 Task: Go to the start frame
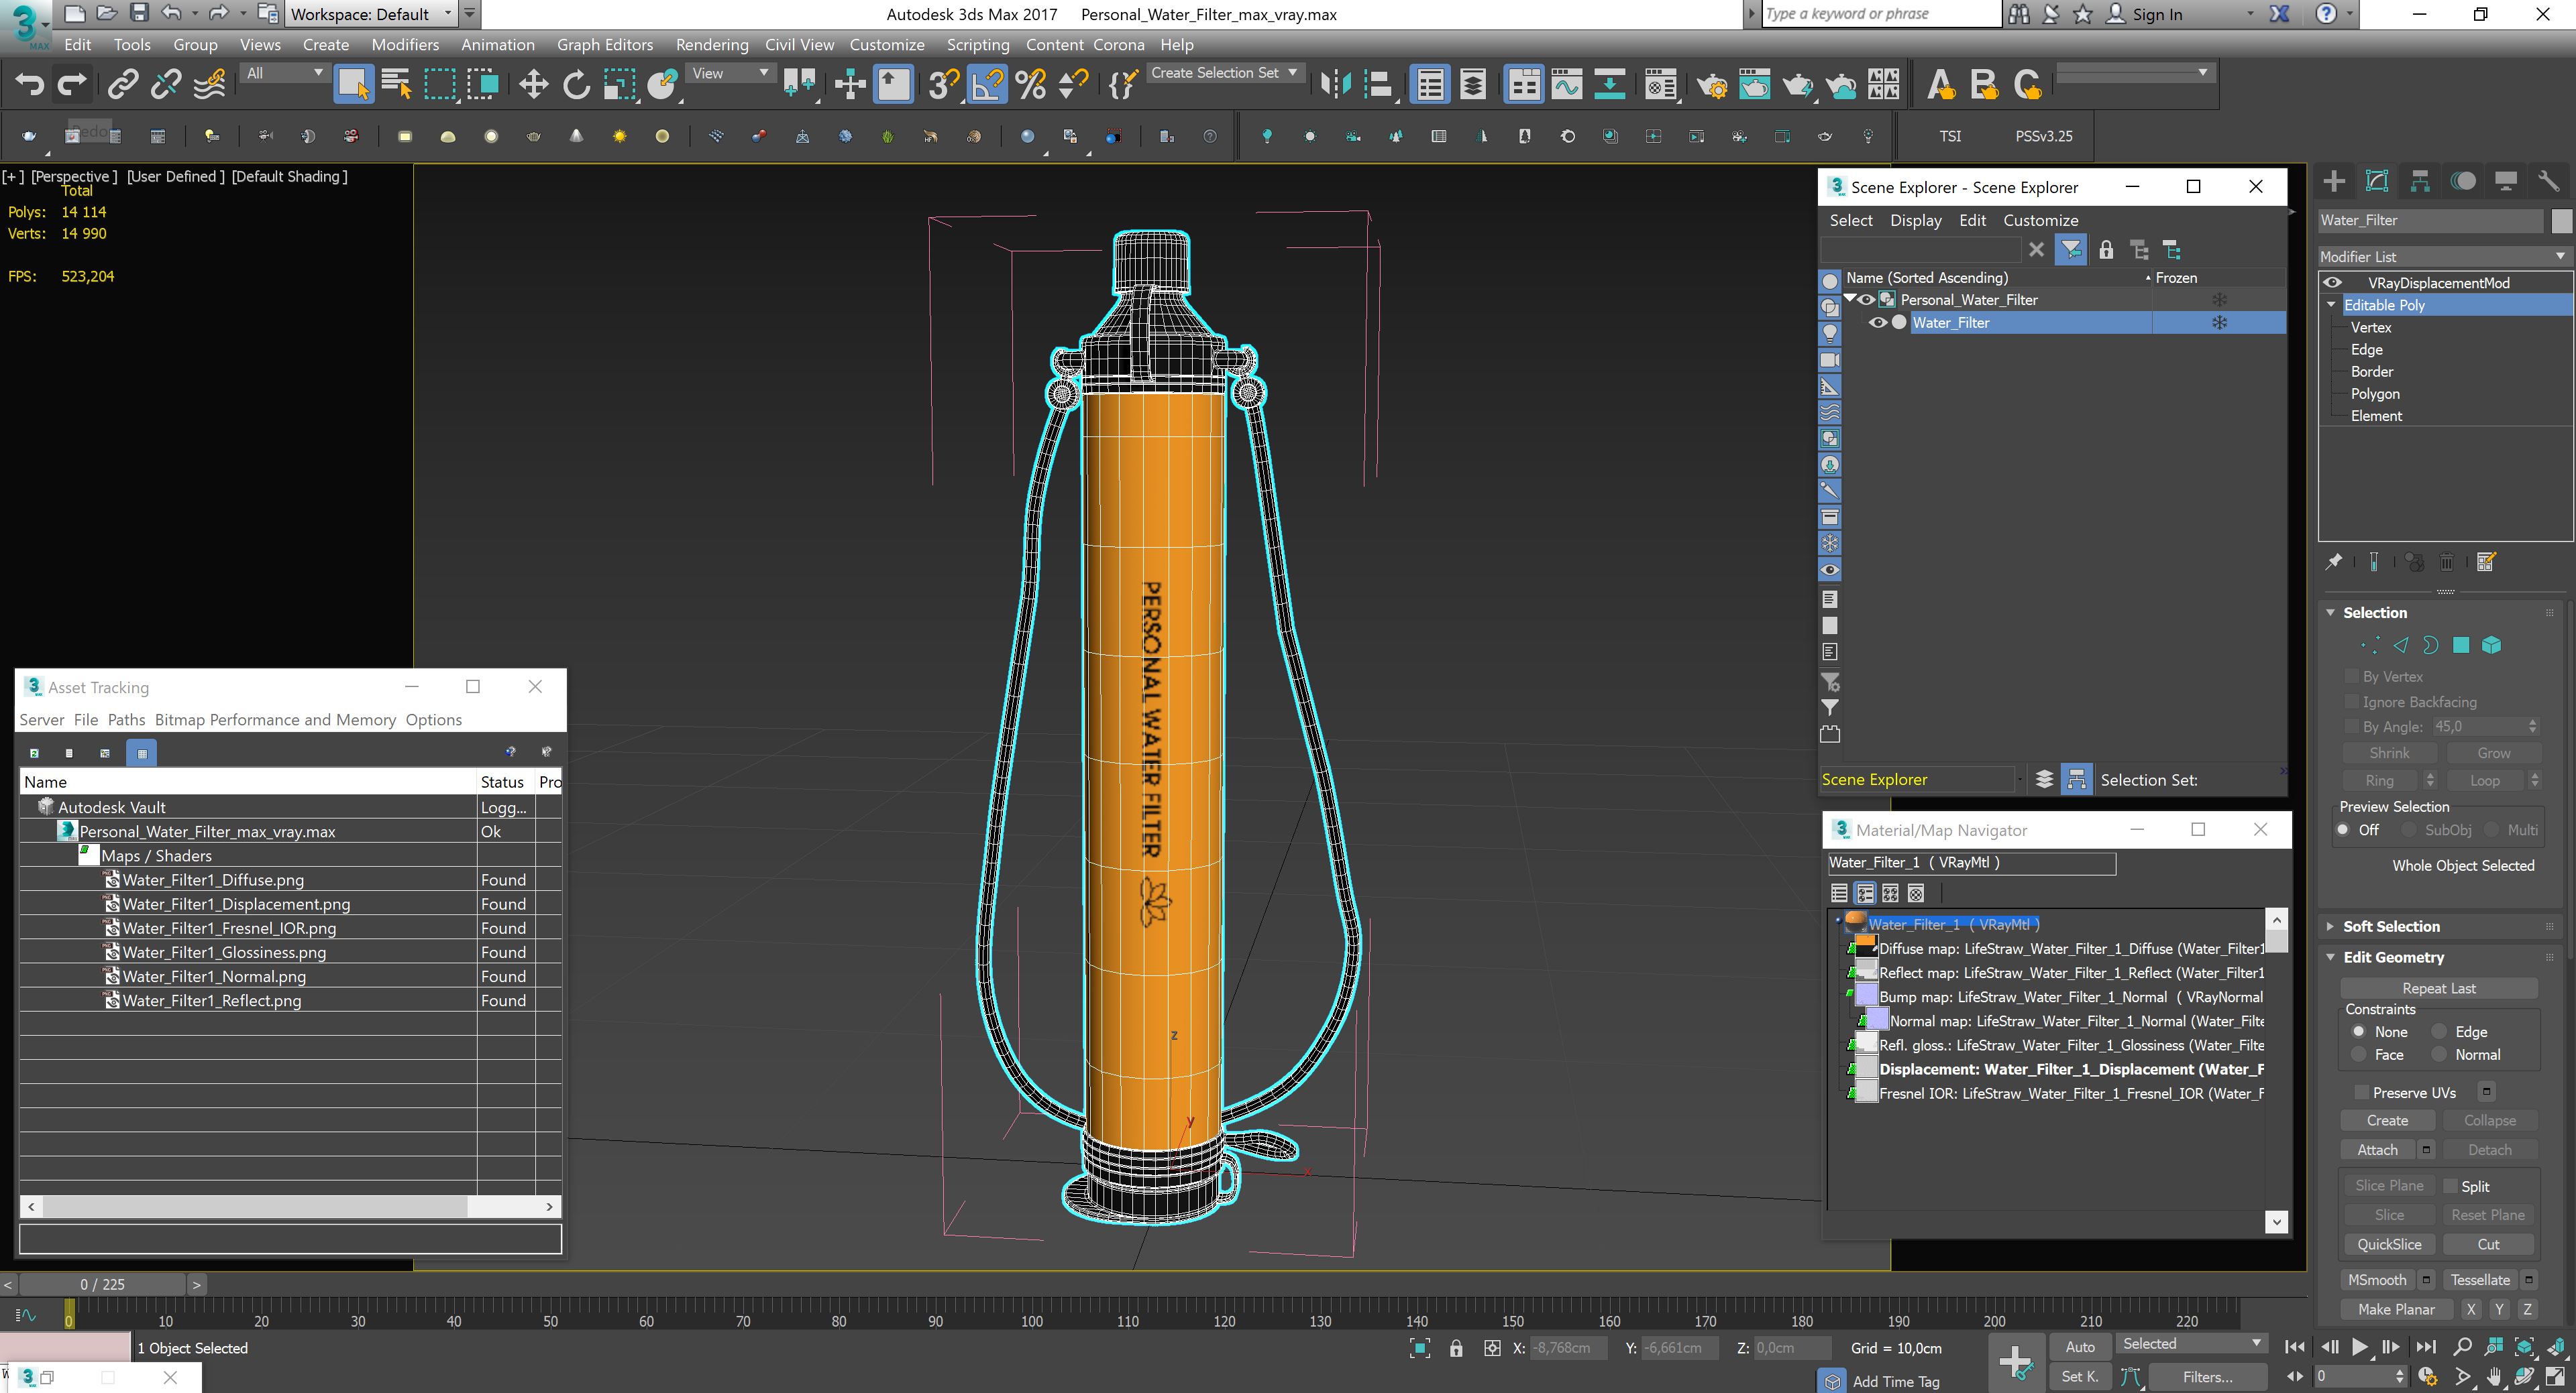(x=2295, y=1347)
